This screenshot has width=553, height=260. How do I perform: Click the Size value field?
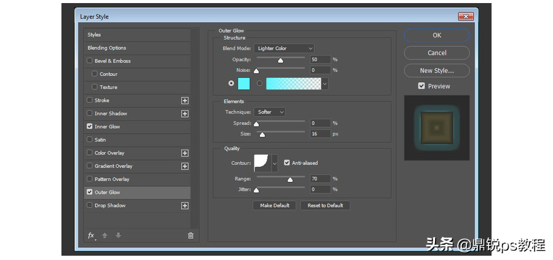[320, 134]
